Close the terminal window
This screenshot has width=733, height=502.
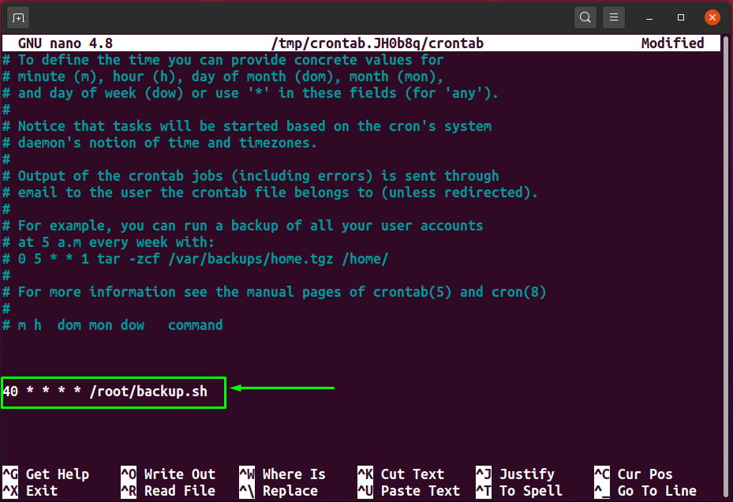click(712, 18)
